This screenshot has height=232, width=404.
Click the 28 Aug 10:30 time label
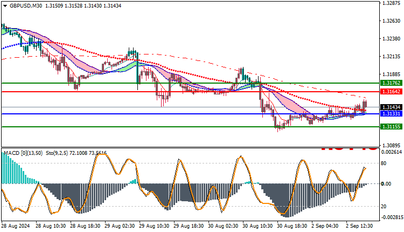51,226
